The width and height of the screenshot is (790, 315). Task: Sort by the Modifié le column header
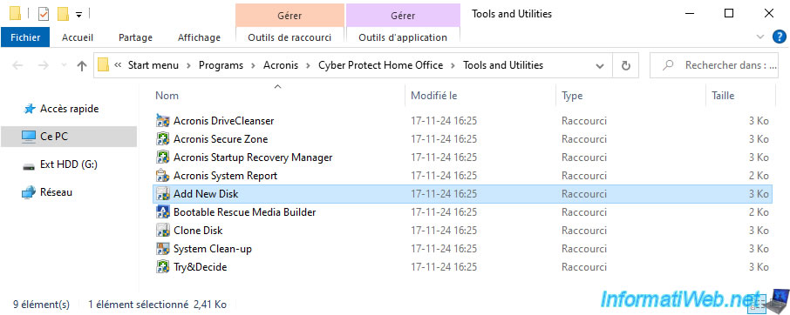pos(434,96)
